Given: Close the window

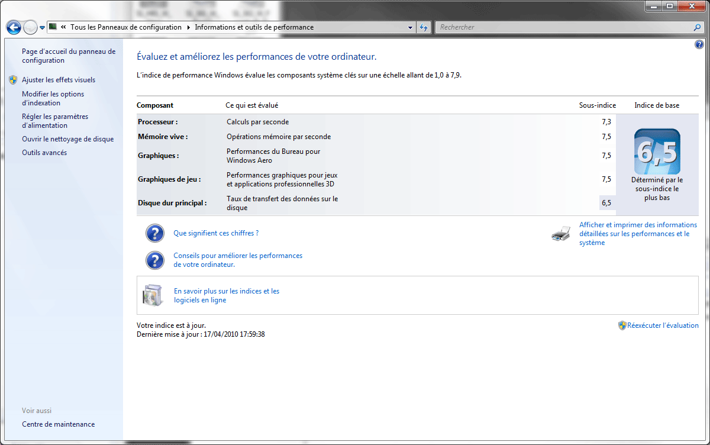Looking at the screenshot, I should pos(690,6).
